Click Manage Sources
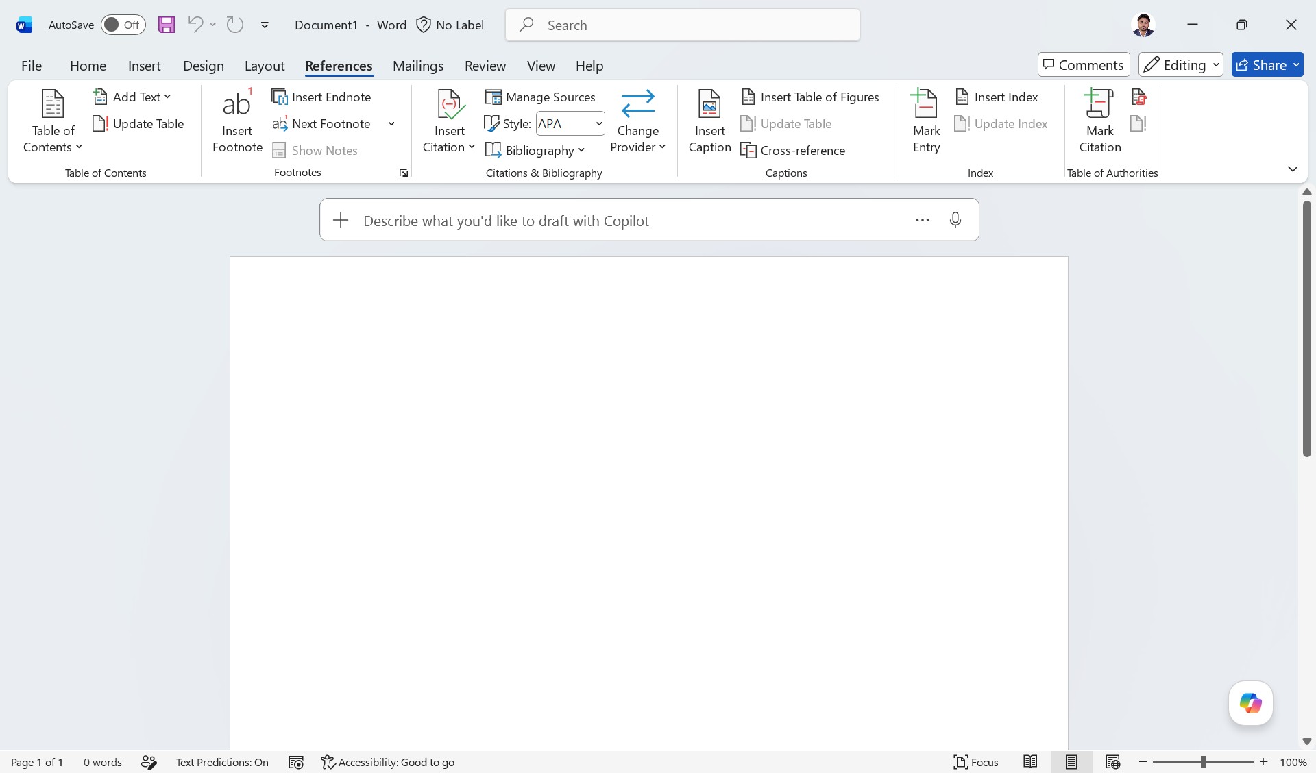 540,97
